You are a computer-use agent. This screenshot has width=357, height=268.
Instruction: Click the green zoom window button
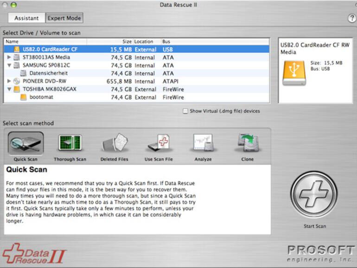14,4
